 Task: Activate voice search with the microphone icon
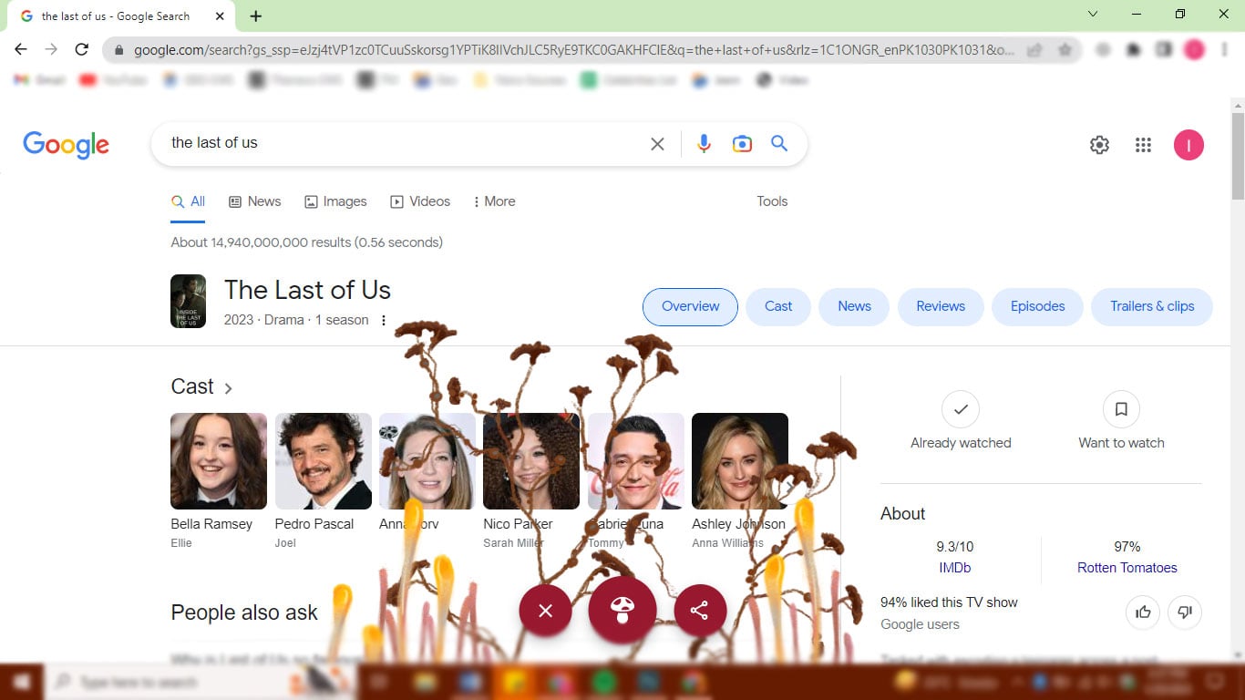tap(704, 143)
